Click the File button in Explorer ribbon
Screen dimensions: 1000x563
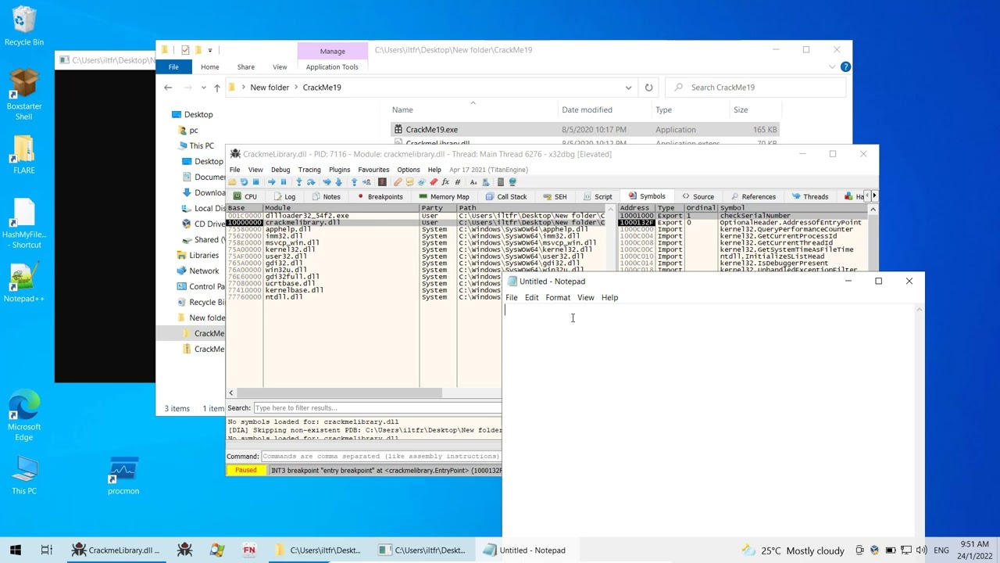(173, 67)
